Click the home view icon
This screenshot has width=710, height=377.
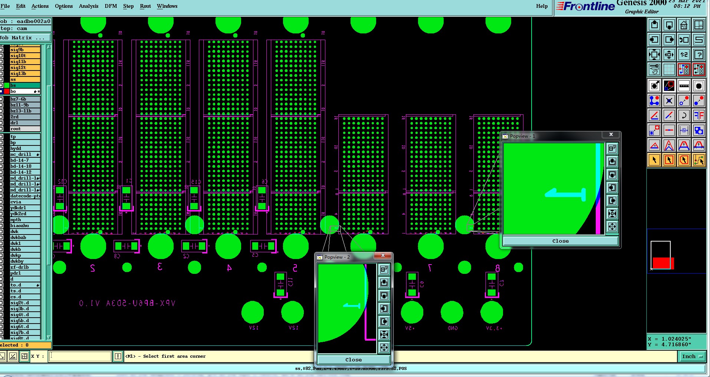[684, 25]
